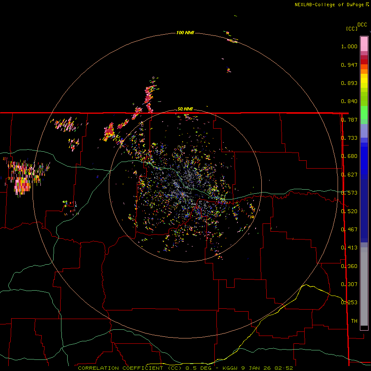Click the 1.000 color scale value
Viewport: 371px width, 371px height.
point(349,46)
